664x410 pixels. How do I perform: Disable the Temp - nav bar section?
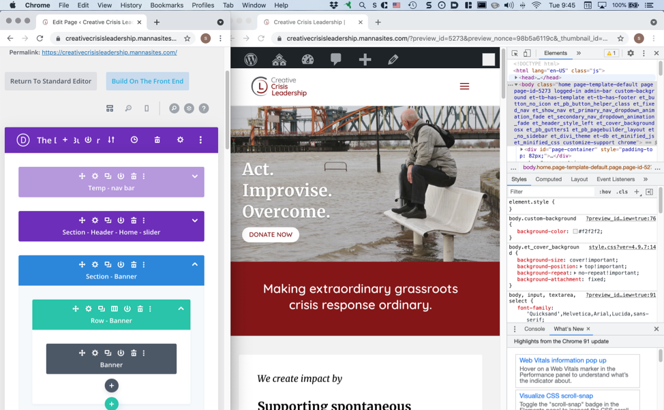point(121,176)
